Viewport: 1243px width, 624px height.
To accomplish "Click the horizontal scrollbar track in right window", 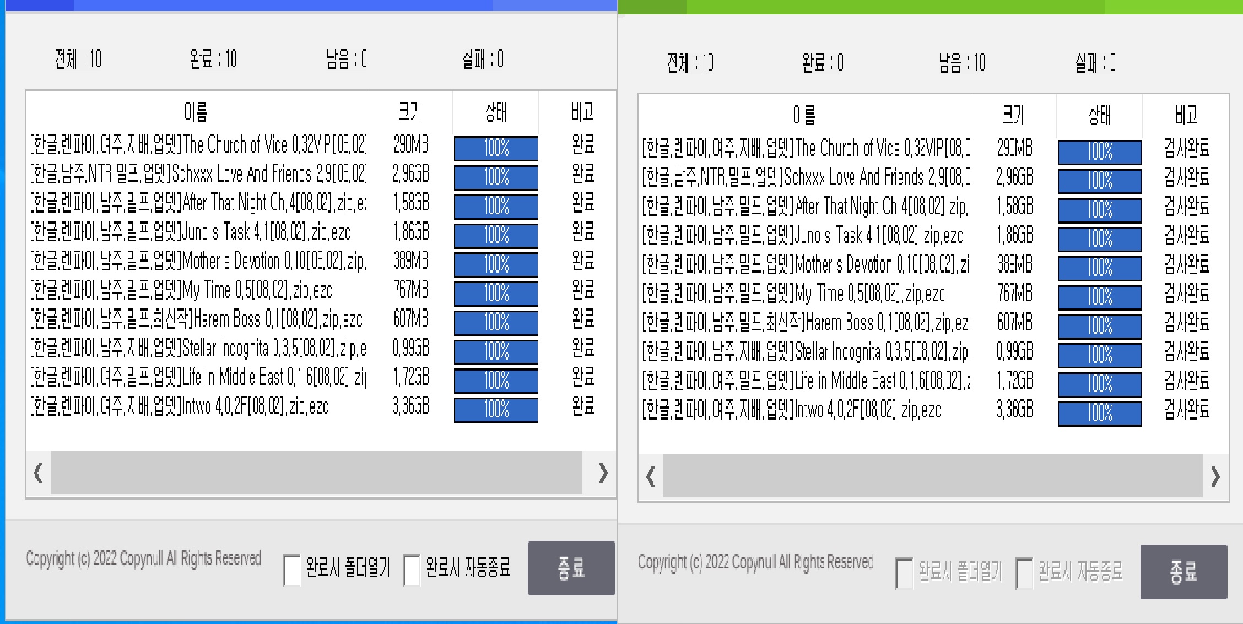I will (932, 476).
